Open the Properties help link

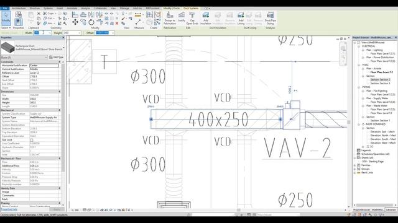click(x=9, y=209)
